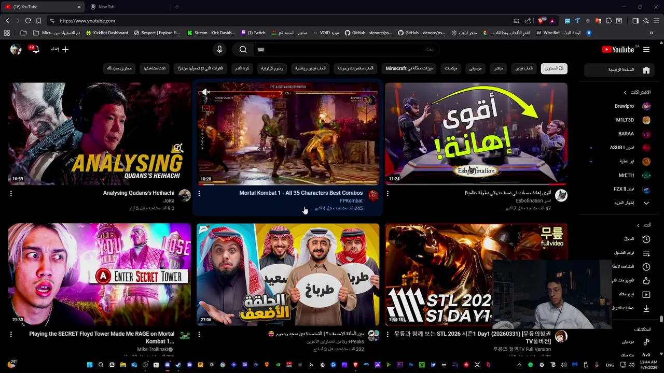Click title Mortal Kombat 1 - All 35 Characters
Image resolution: width=664 pixels, height=373 pixels.
(301, 193)
